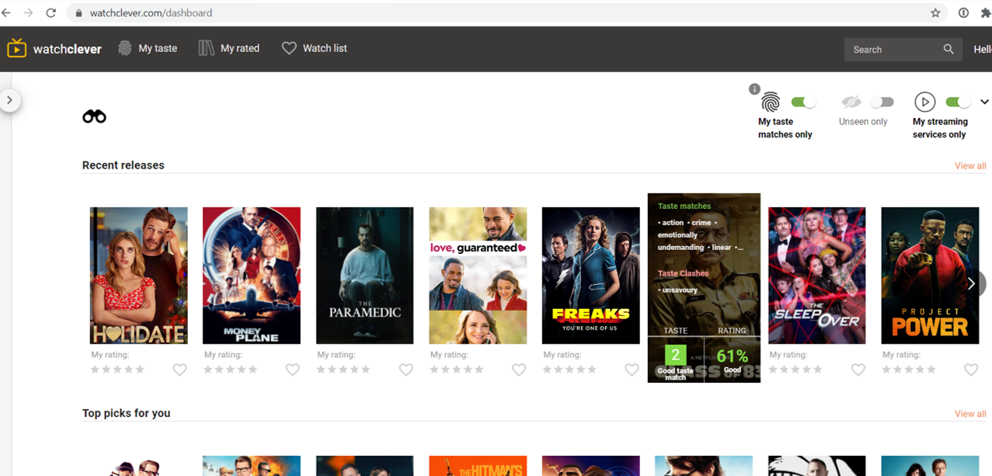Toggle My streaming services only switch
This screenshot has width=992, height=476.
[x=958, y=102]
